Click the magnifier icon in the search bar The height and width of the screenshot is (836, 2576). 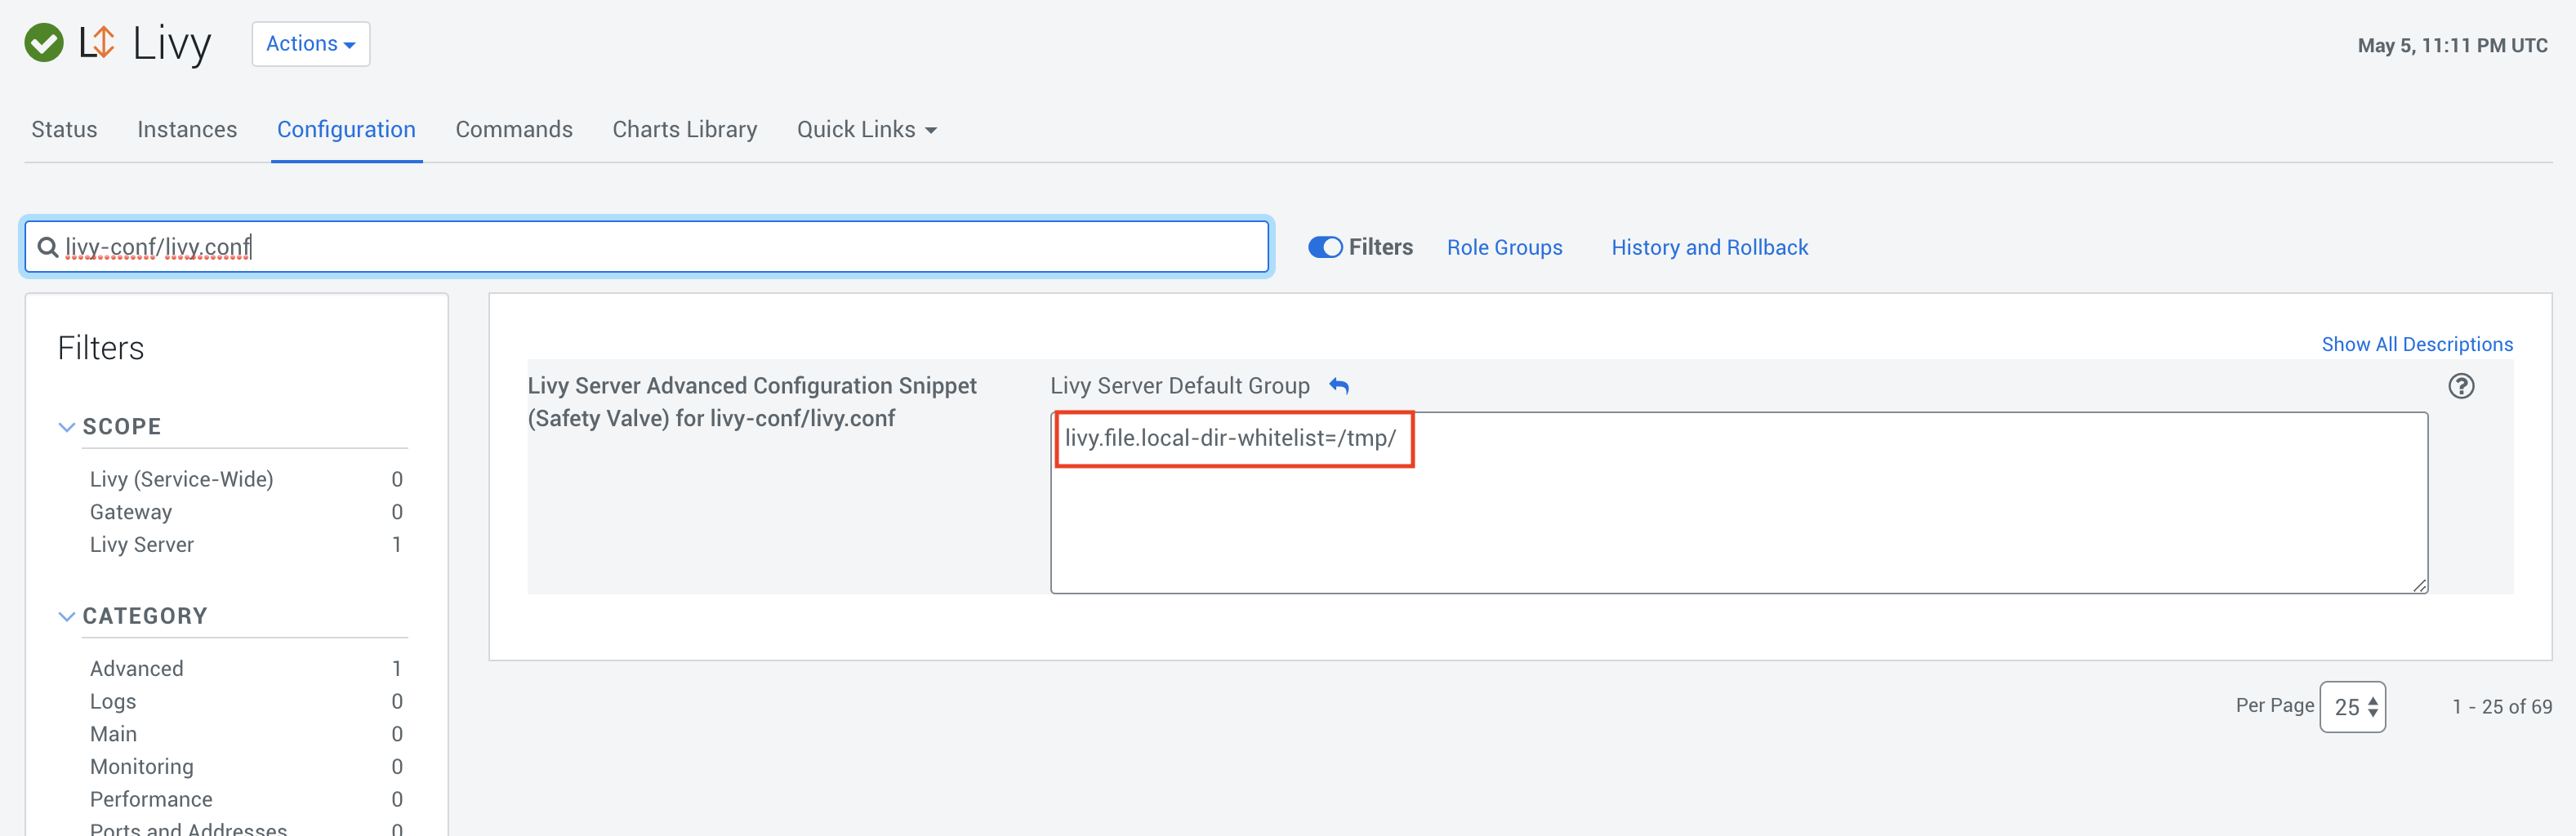[48, 246]
